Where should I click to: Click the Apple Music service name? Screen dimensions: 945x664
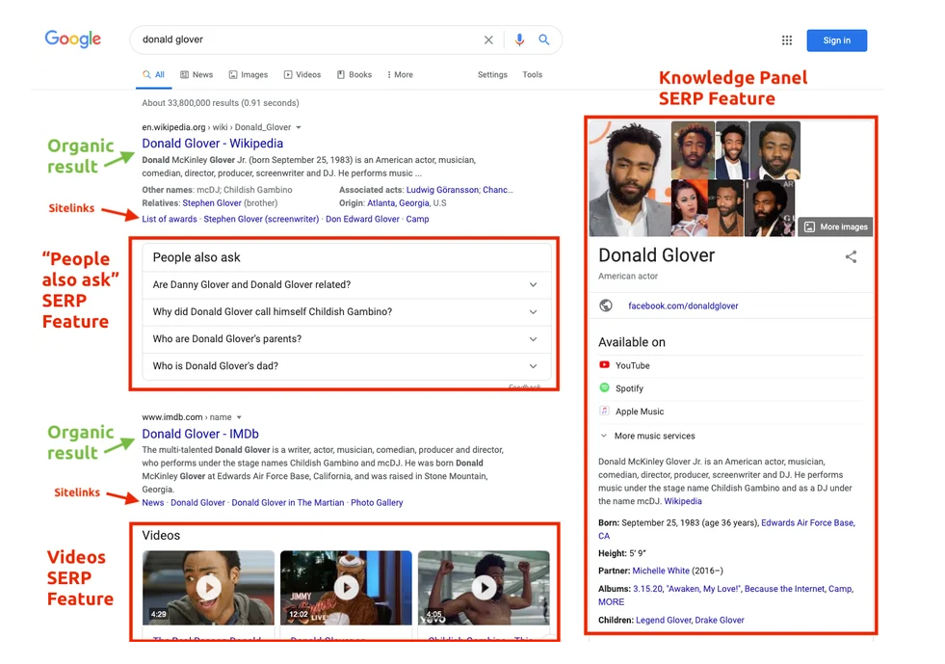640,412
